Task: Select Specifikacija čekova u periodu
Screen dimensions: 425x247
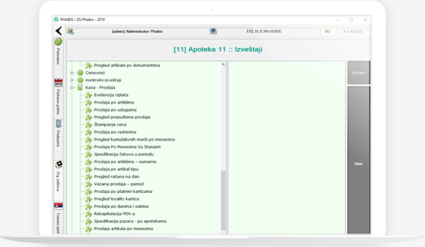Action: [x=124, y=154]
